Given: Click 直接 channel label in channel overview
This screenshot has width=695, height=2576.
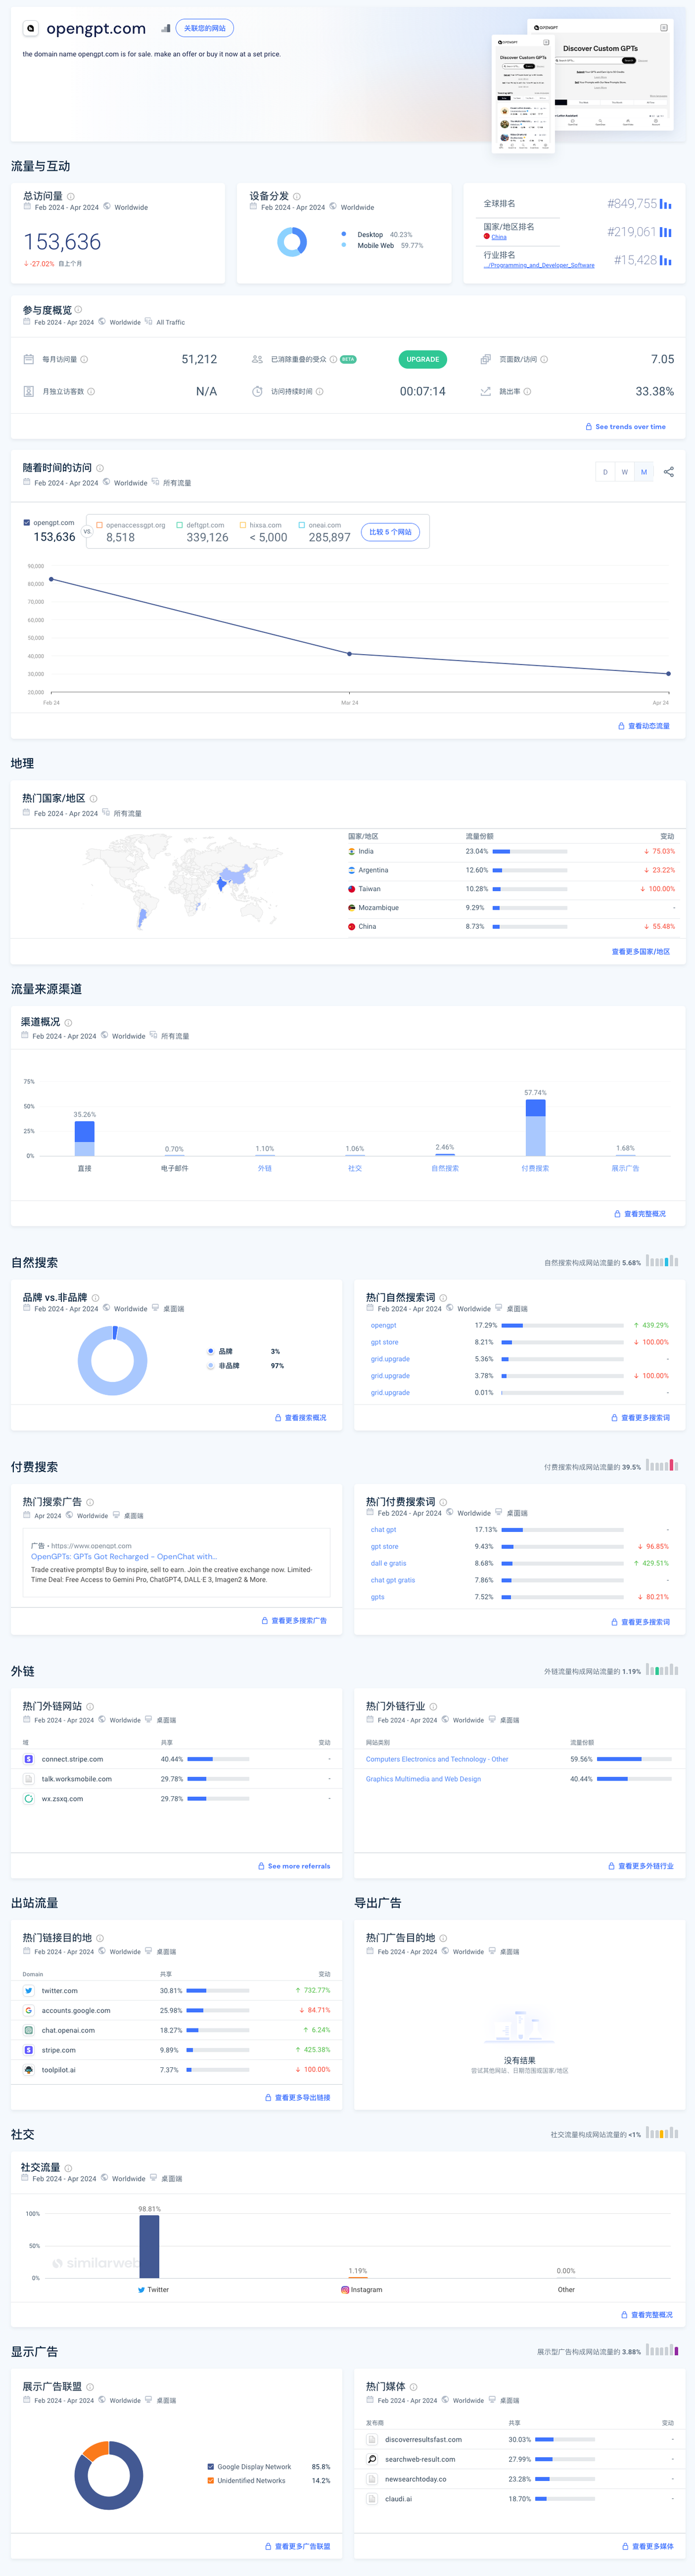Looking at the screenshot, I should coord(85,1168).
